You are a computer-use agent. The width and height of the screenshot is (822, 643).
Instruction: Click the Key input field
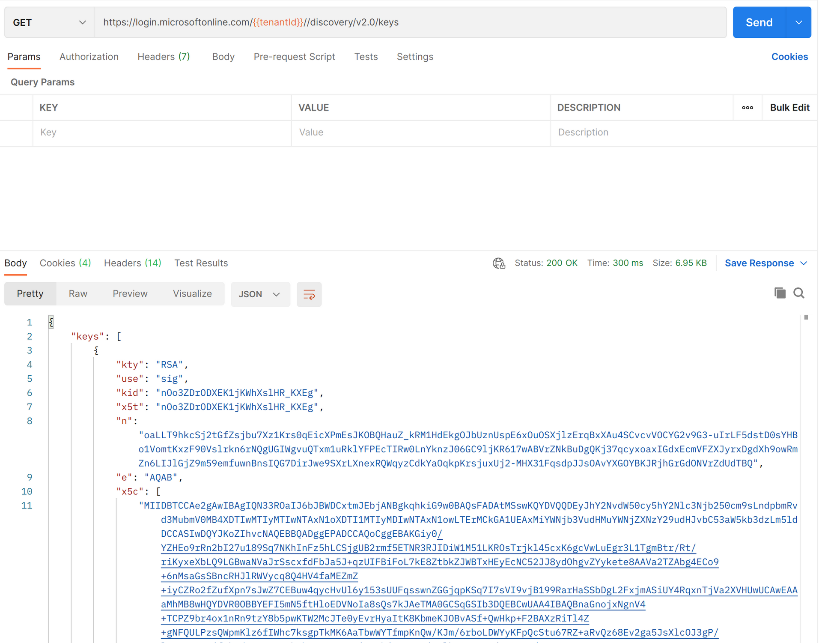click(x=162, y=132)
